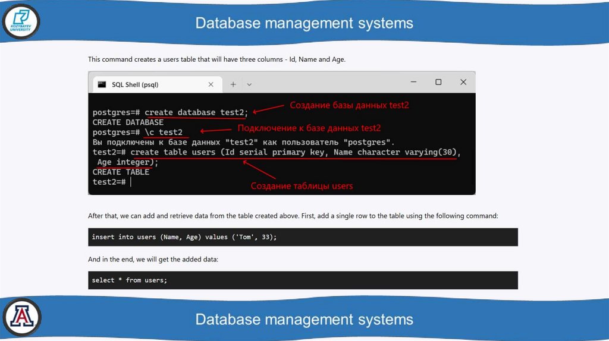Close the SQL Shell window

(x=463, y=82)
